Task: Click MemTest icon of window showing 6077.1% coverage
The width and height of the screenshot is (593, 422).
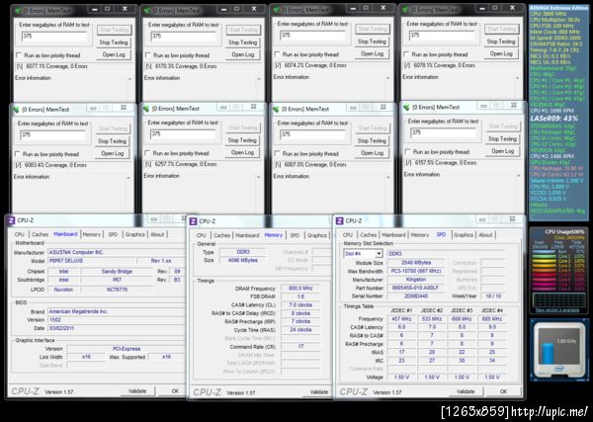Action: 17,11
